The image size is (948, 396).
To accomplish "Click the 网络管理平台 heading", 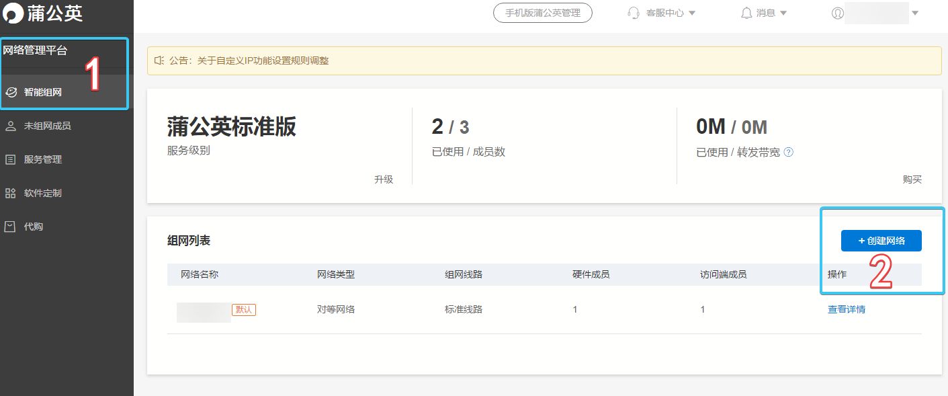I will tap(35, 50).
